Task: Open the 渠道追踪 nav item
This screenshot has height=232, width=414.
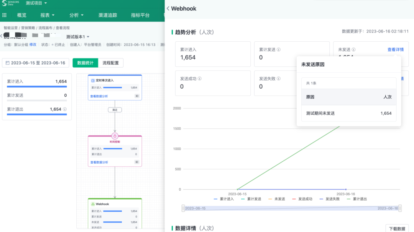Action: (108, 15)
